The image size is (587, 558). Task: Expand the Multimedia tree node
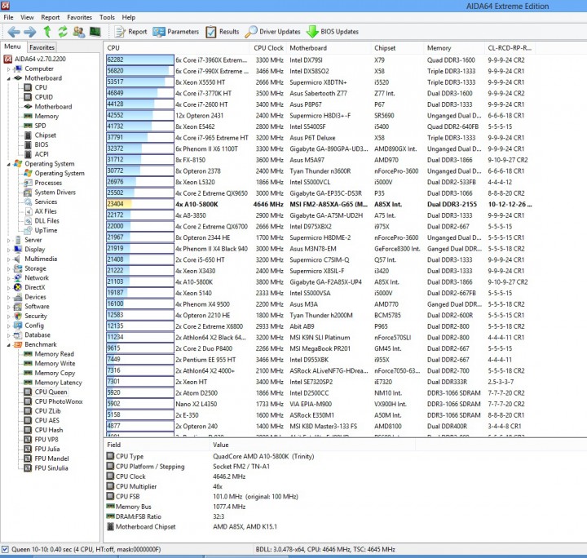pyautogui.click(x=9, y=259)
